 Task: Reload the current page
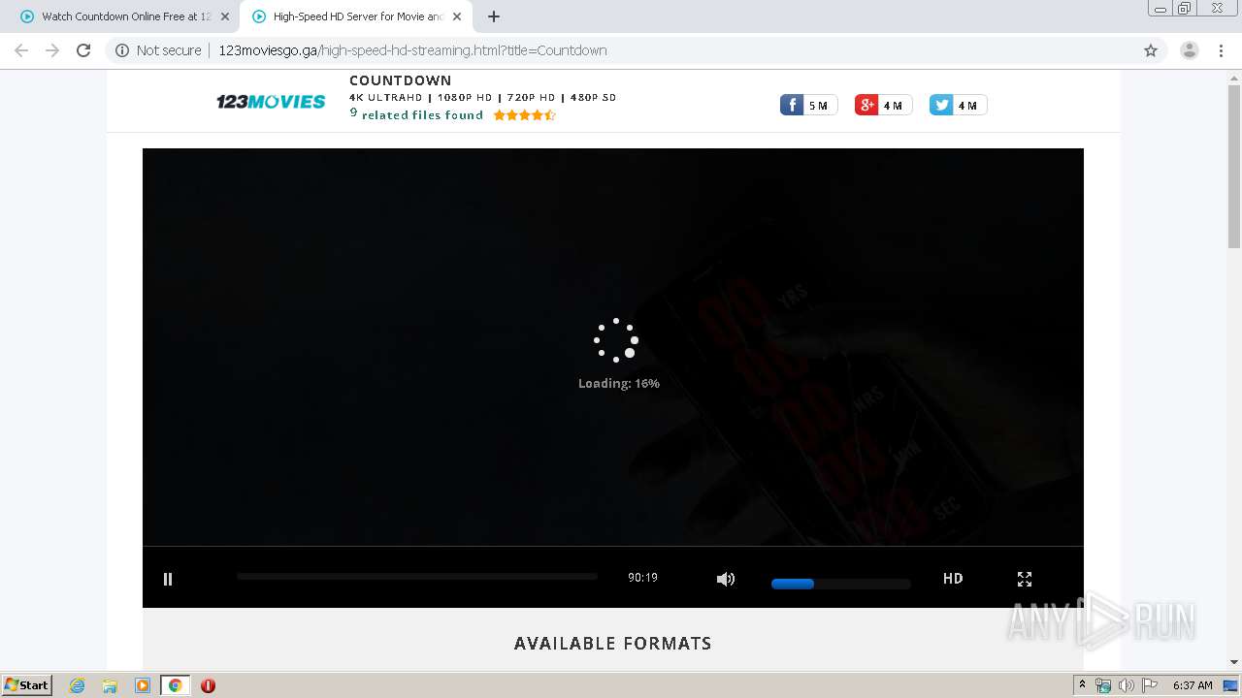83,50
